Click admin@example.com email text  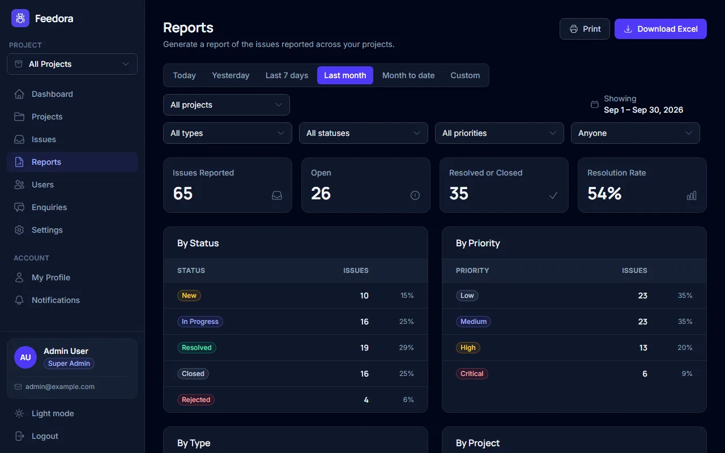point(60,387)
